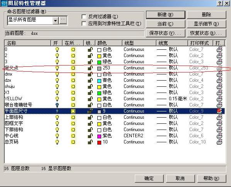Click freeze sun icon for dmx layer

coord(73,74)
